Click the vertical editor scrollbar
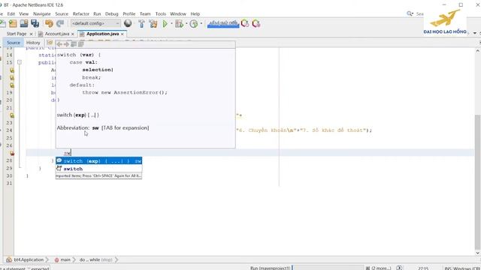 [x=477, y=182]
